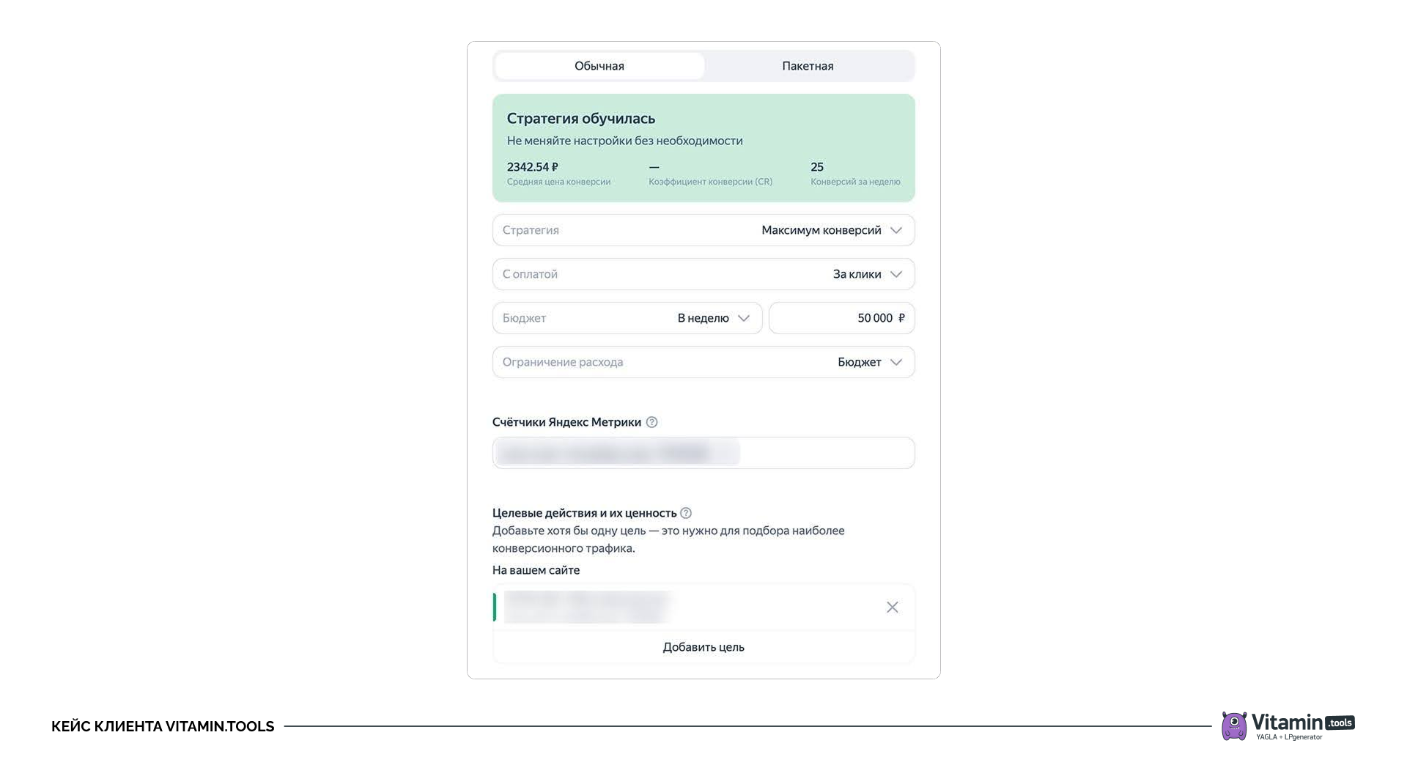
Task: Click the help icon beside Счётчики Яндекс Метрики
Action: (651, 422)
